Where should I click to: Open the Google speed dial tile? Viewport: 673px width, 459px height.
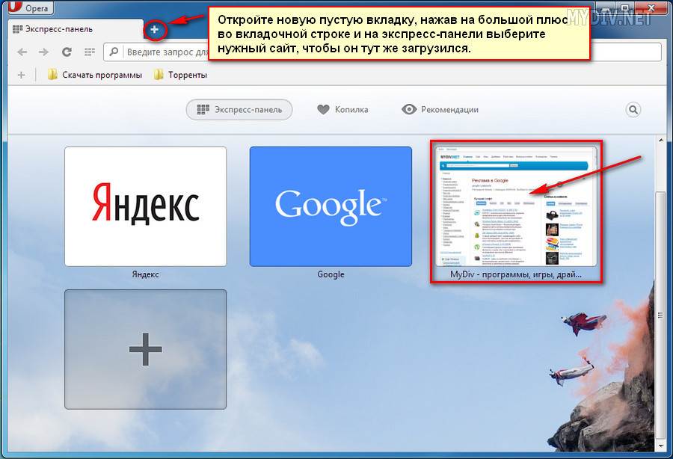[x=331, y=206]
